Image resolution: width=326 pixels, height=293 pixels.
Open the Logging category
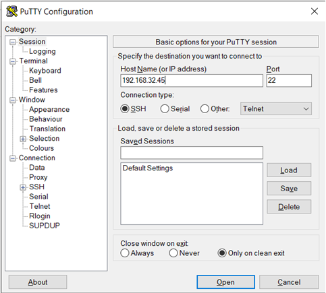coord(43,51)
